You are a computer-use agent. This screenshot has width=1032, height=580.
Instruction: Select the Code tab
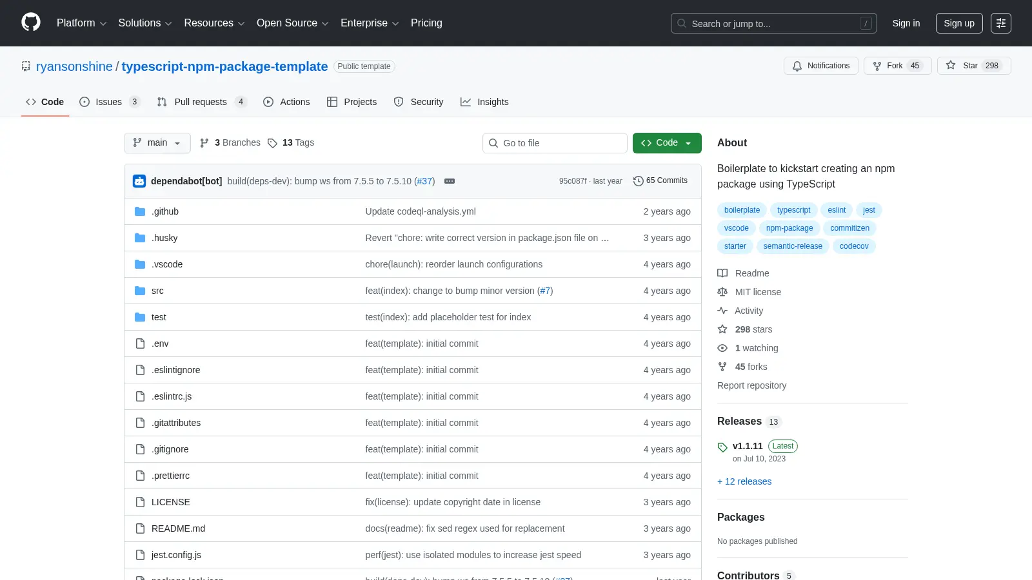pos(45,102)
